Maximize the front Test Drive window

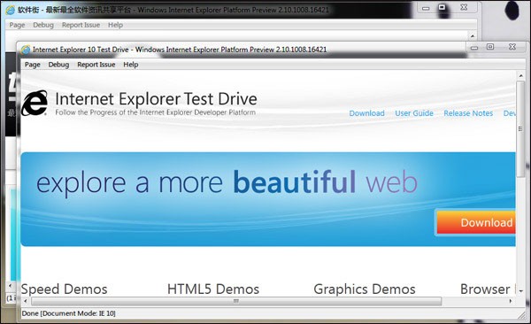point(490,47)
